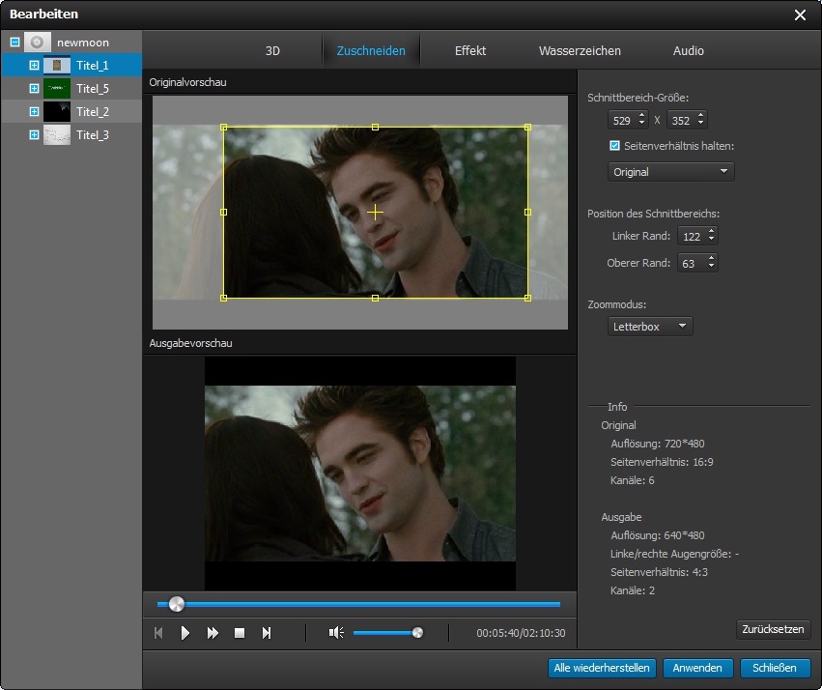
Task: Select the Titel_5 label in the tree
Action: click(x=93, y=89)
